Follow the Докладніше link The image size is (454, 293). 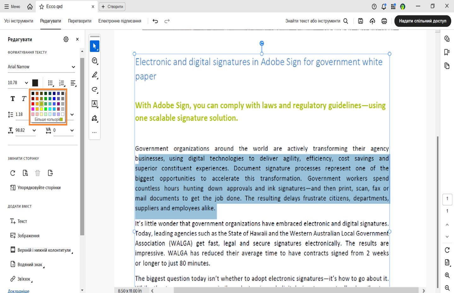(x=19, y=291)
